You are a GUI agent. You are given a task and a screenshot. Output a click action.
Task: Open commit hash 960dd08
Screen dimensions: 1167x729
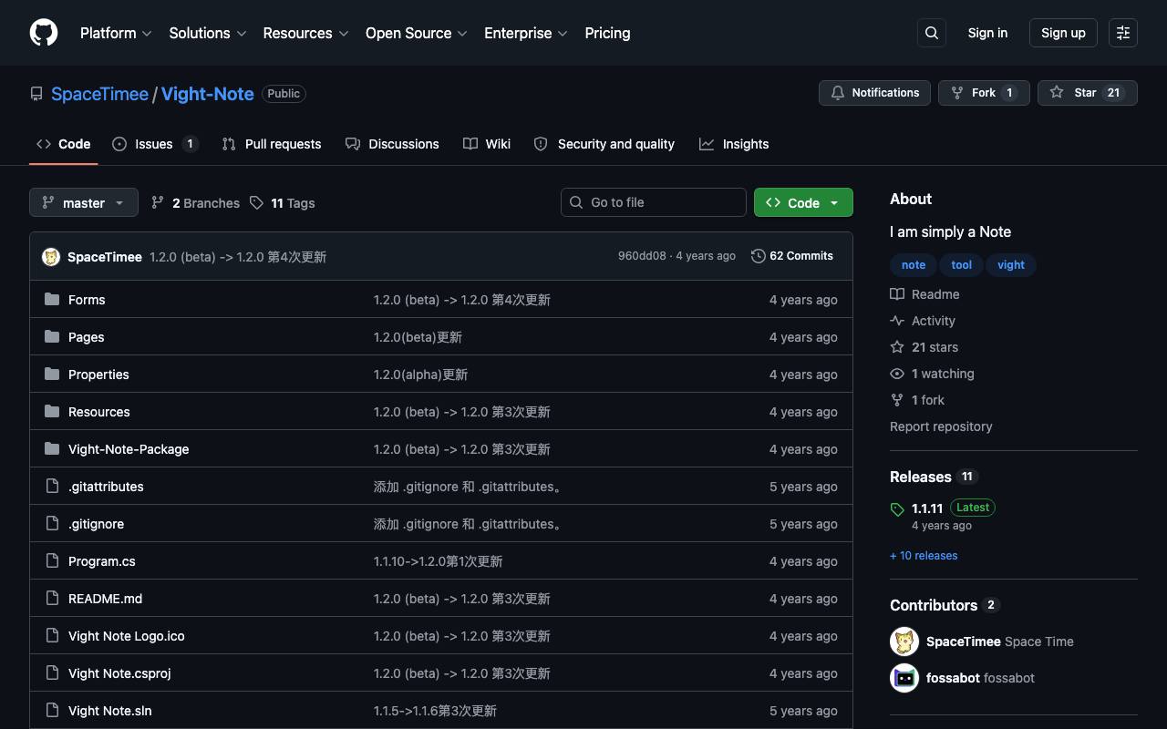(642, 256)
